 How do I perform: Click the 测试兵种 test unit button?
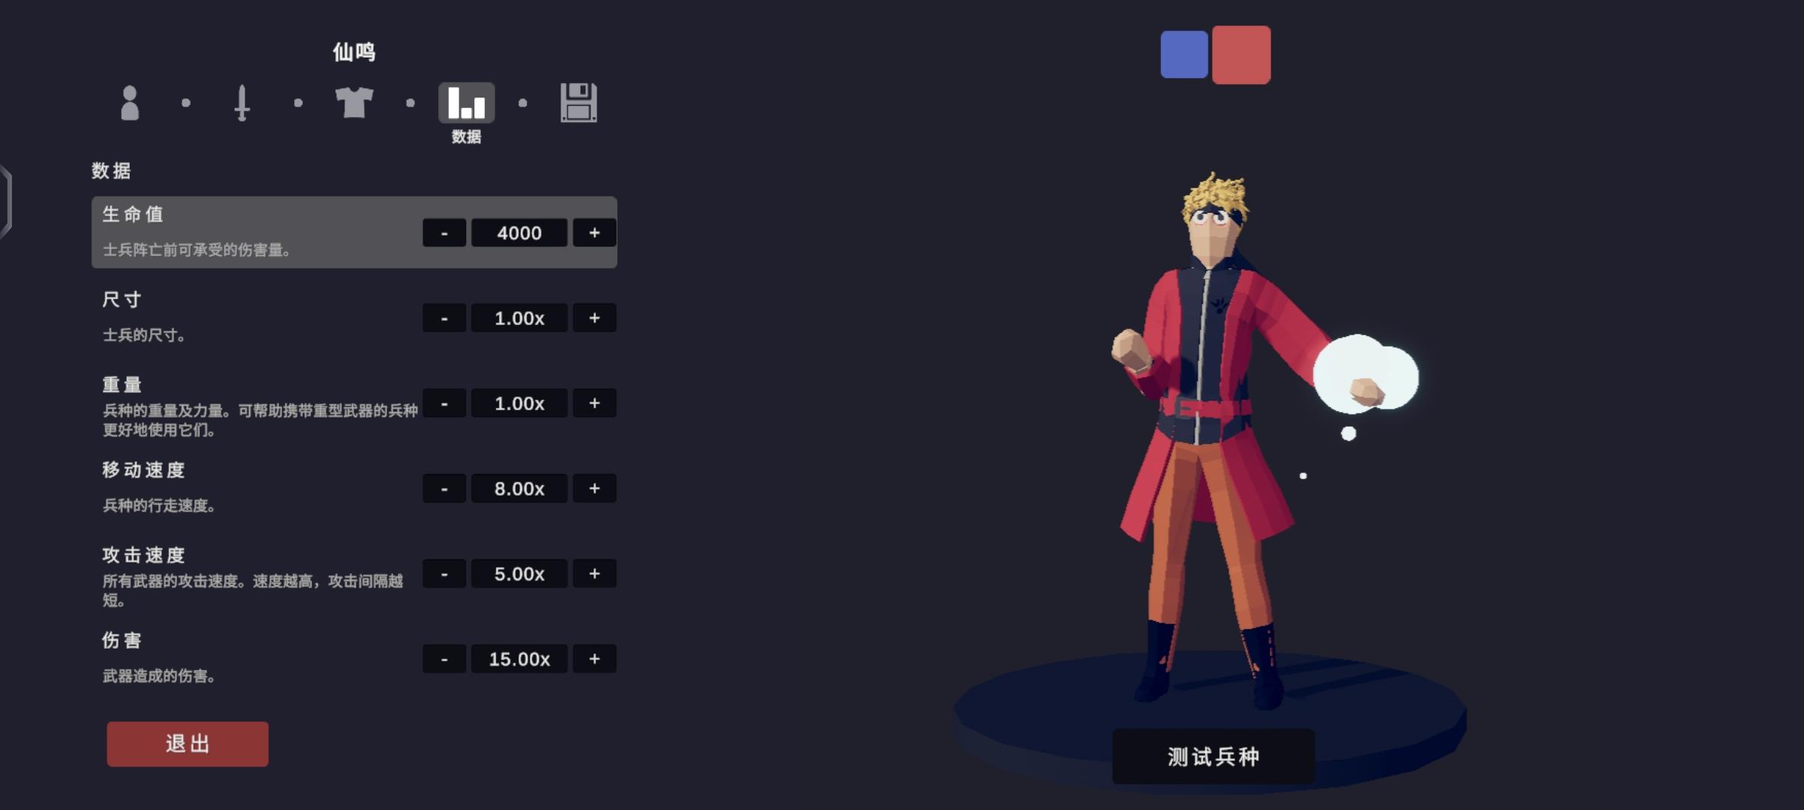(1213, 757)
